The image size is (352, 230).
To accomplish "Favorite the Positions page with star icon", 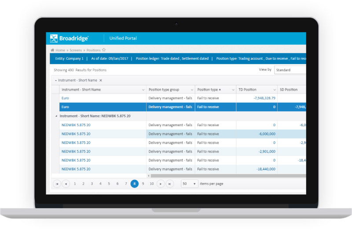I will (104, 50).
